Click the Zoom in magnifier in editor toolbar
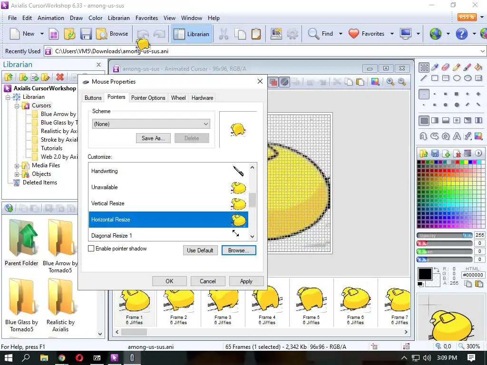The height and width of the screenshot is (365, 487). [390, 82]
